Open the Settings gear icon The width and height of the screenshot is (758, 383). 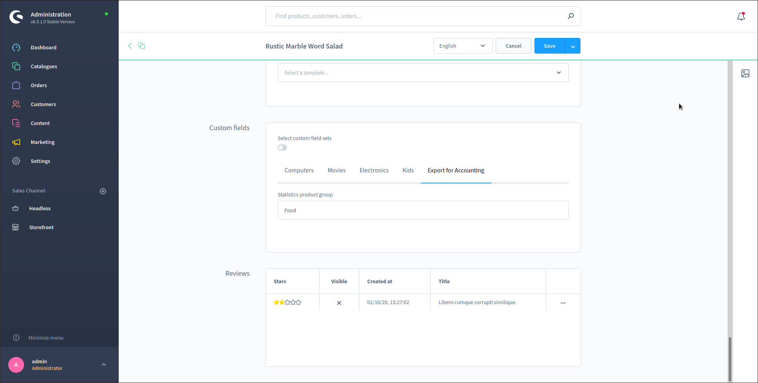click(16, 161)
